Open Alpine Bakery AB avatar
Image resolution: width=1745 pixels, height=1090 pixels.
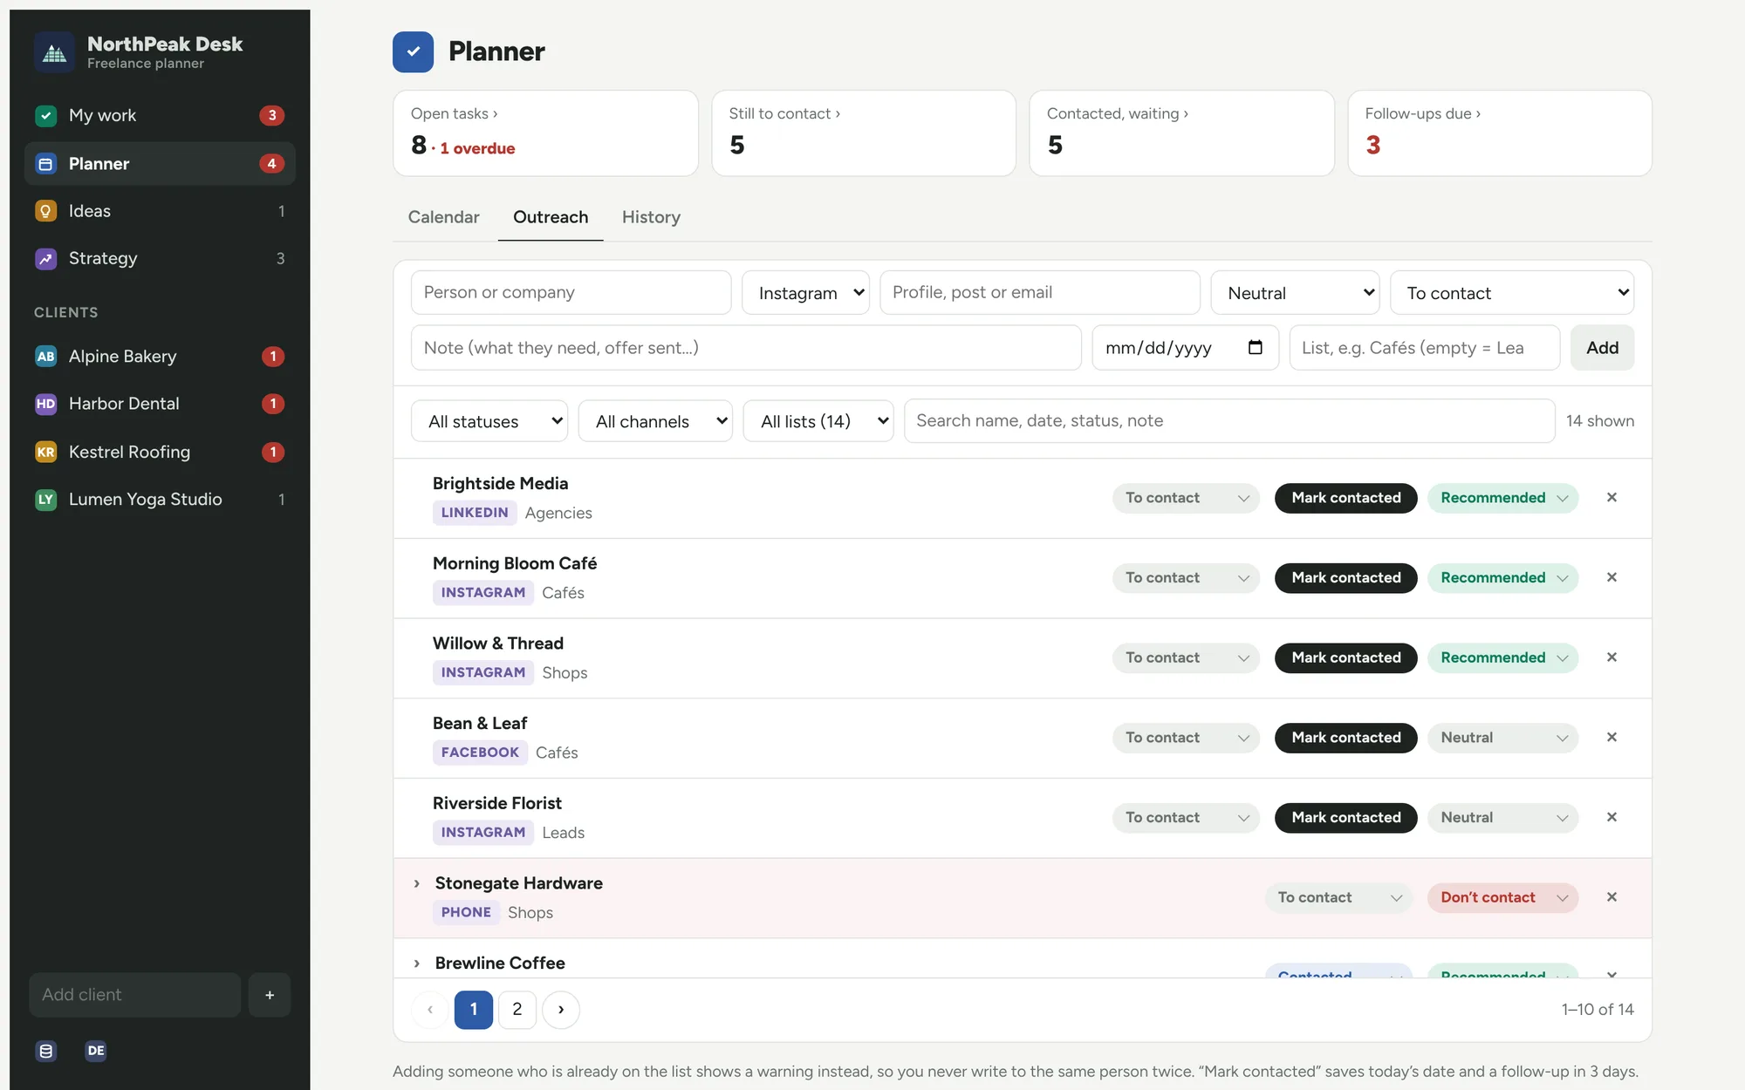click(45, 357)
